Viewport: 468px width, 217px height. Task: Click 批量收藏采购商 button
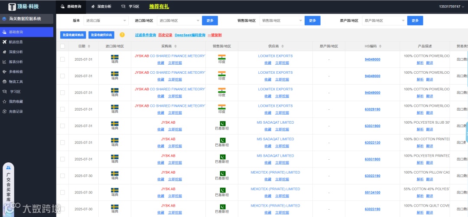pos(73,35)
